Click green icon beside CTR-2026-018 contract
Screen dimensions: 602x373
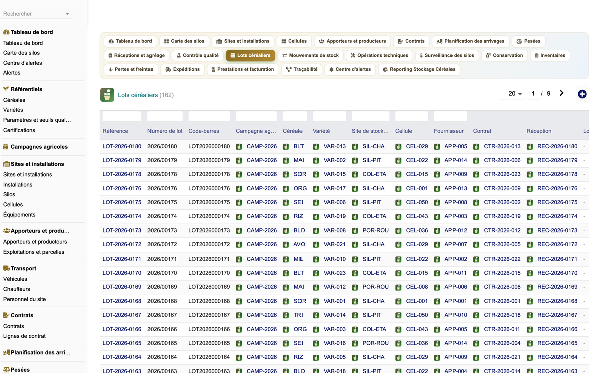coord(476,315)
